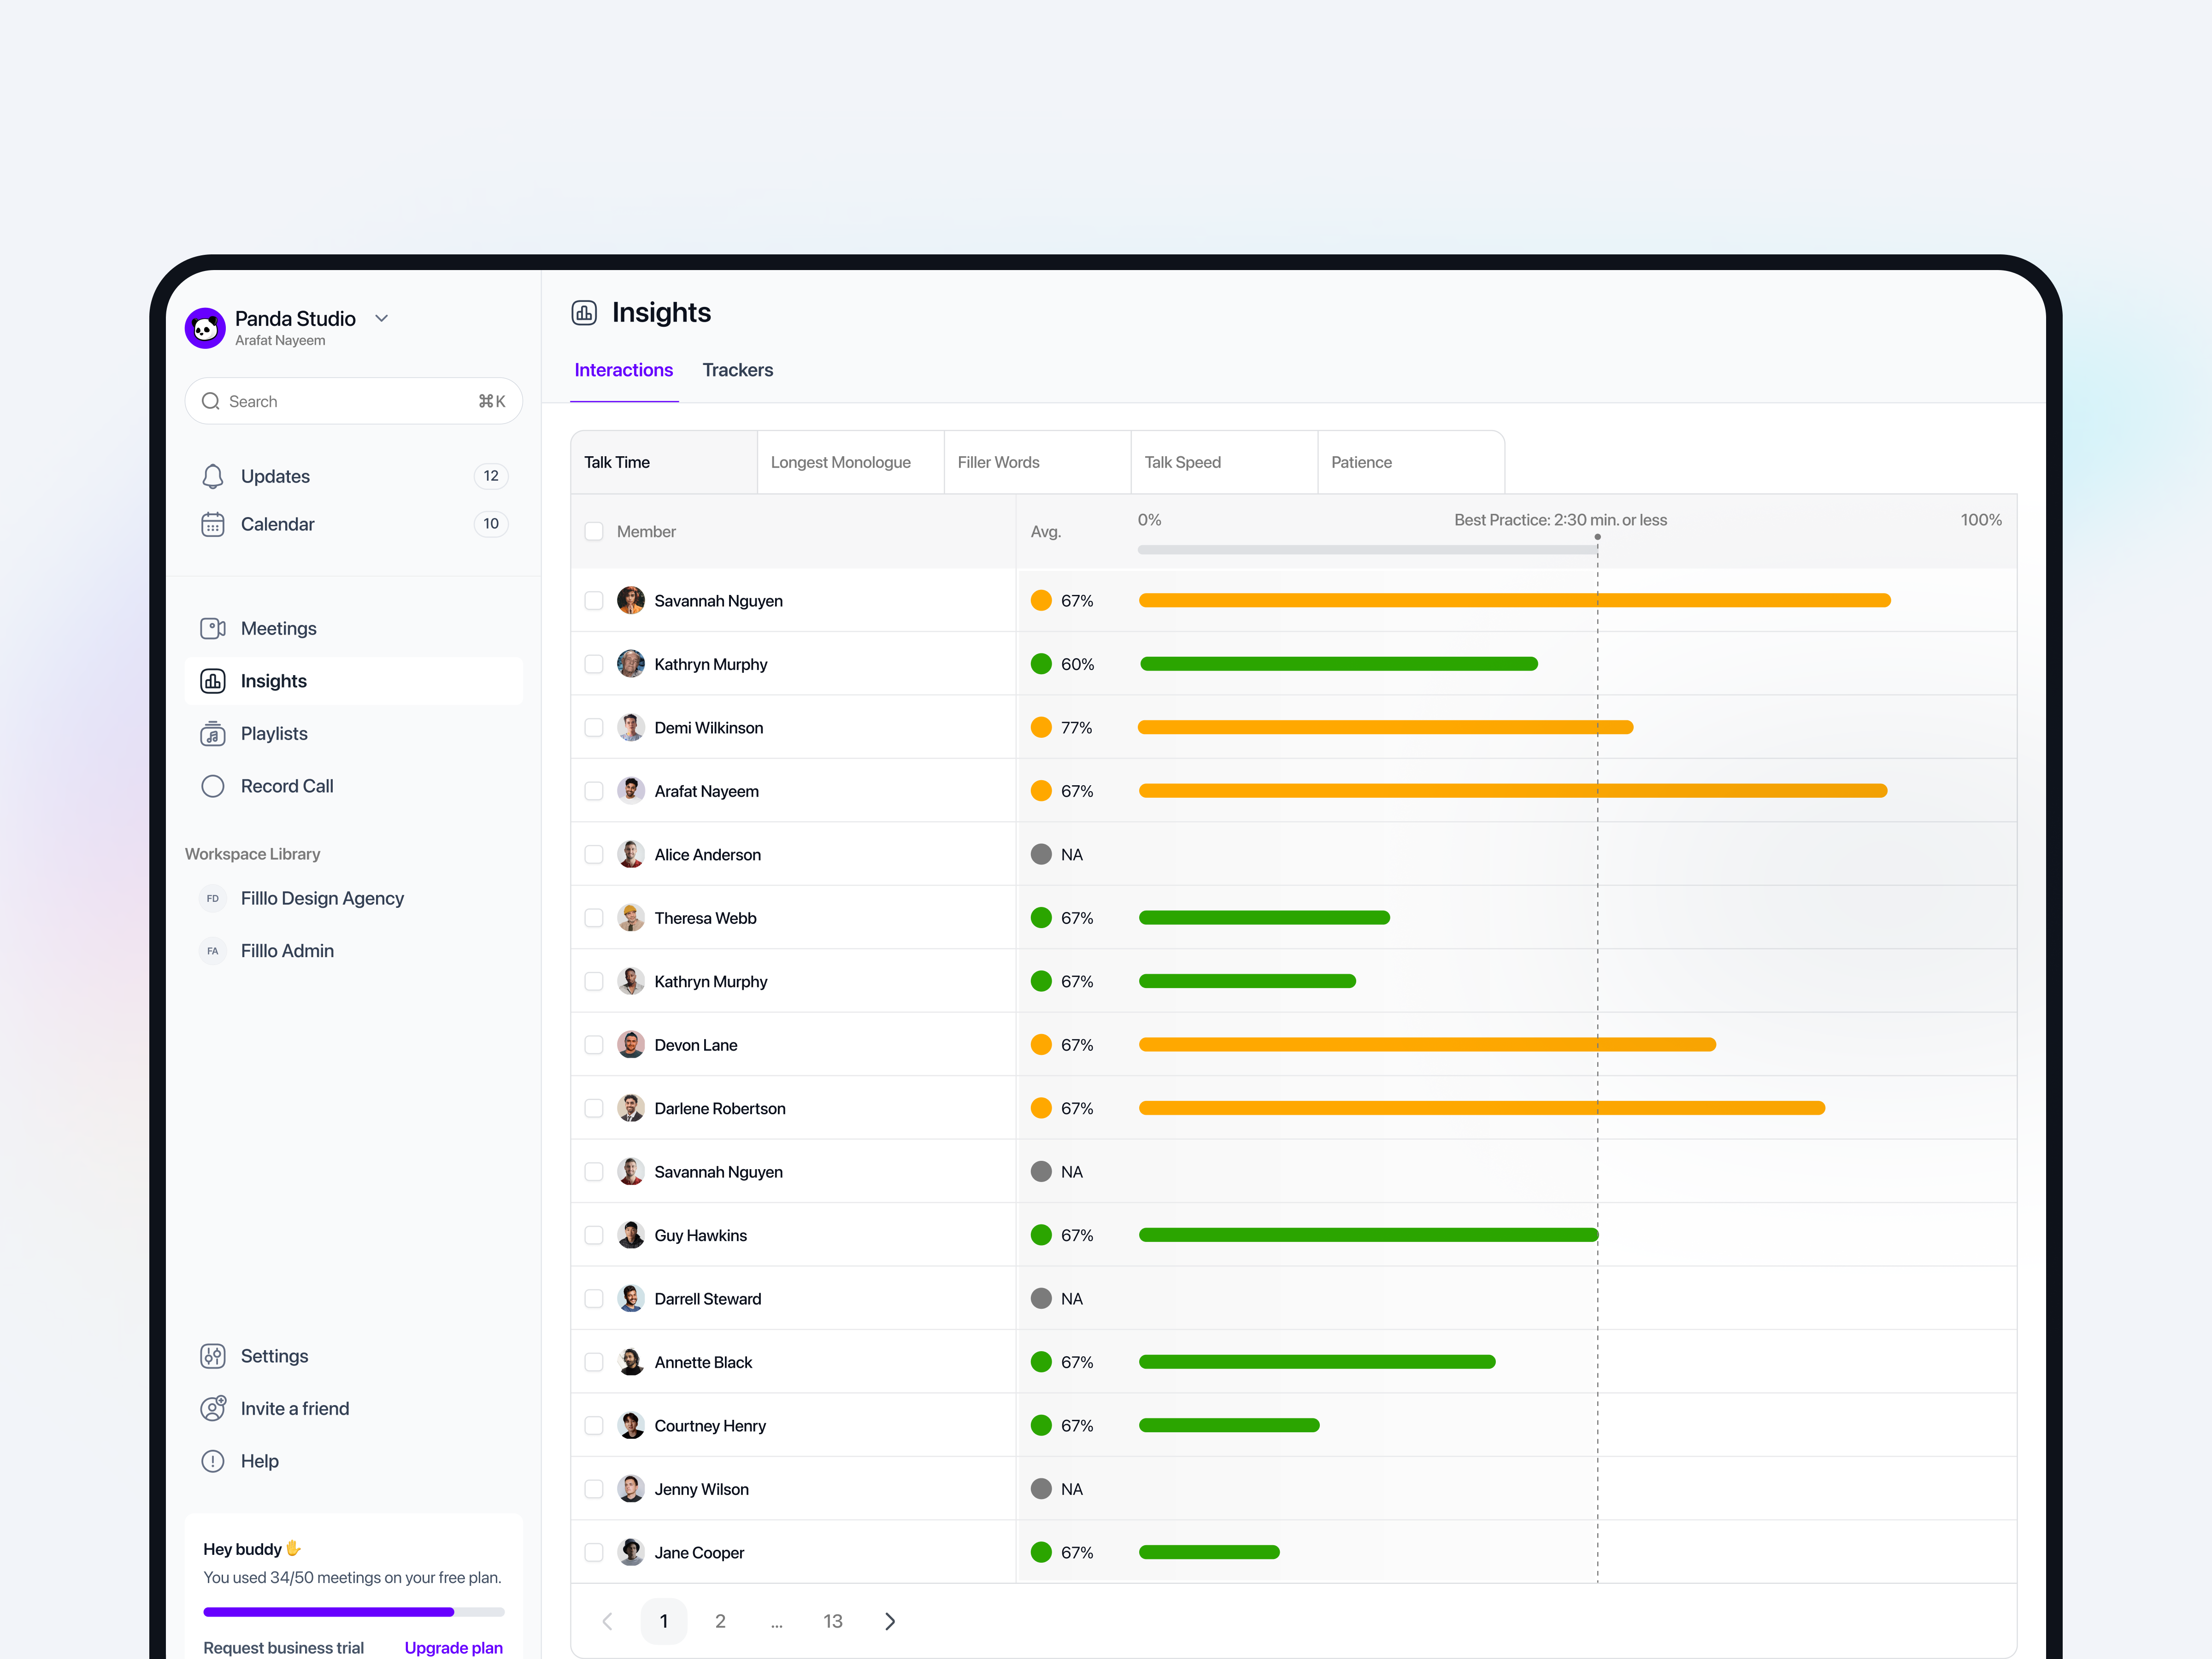Open the Insights sidebar icon

213,681
